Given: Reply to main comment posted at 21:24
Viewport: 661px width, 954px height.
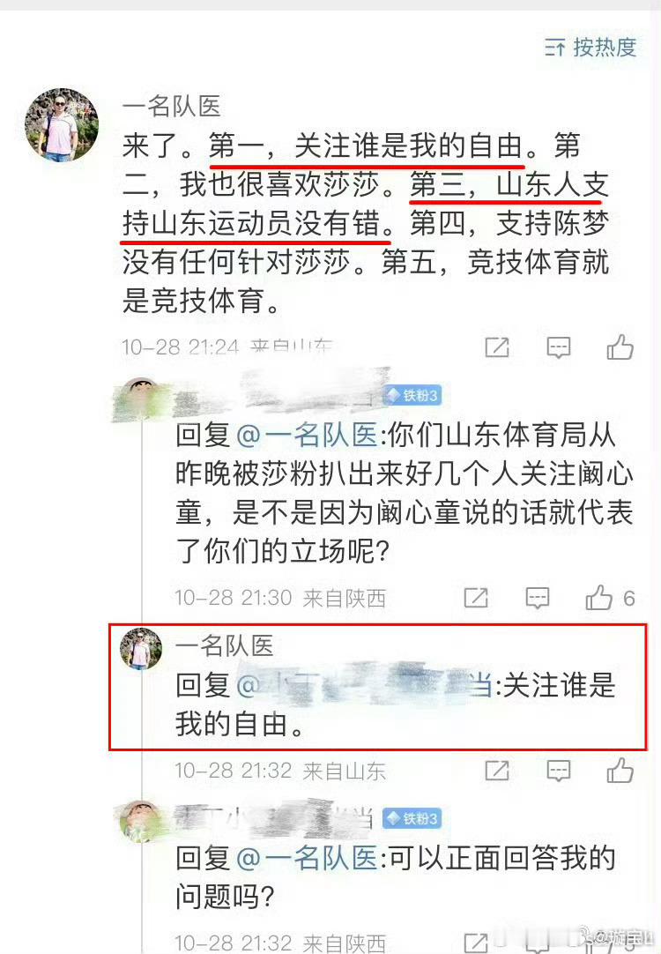Looking at the screenshot, I should point(558,347).
